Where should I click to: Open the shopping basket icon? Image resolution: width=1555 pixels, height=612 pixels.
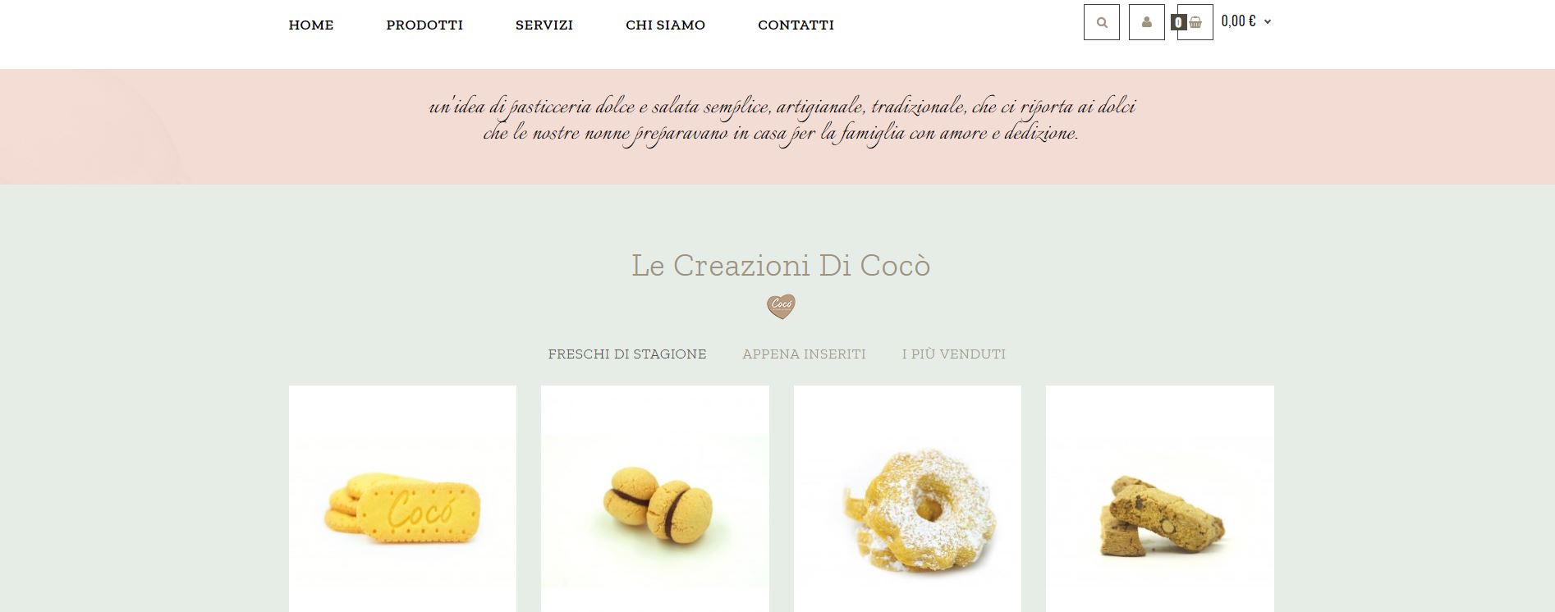[1195, 22]
